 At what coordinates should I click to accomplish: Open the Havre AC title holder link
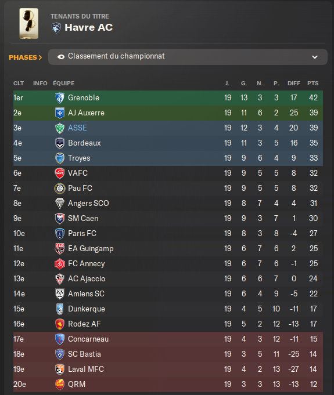point(88,27)
